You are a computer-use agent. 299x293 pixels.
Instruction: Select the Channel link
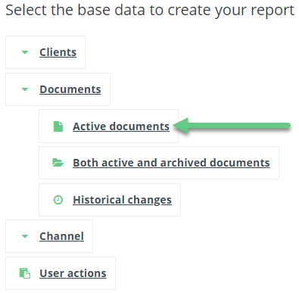tap(61, 236)
